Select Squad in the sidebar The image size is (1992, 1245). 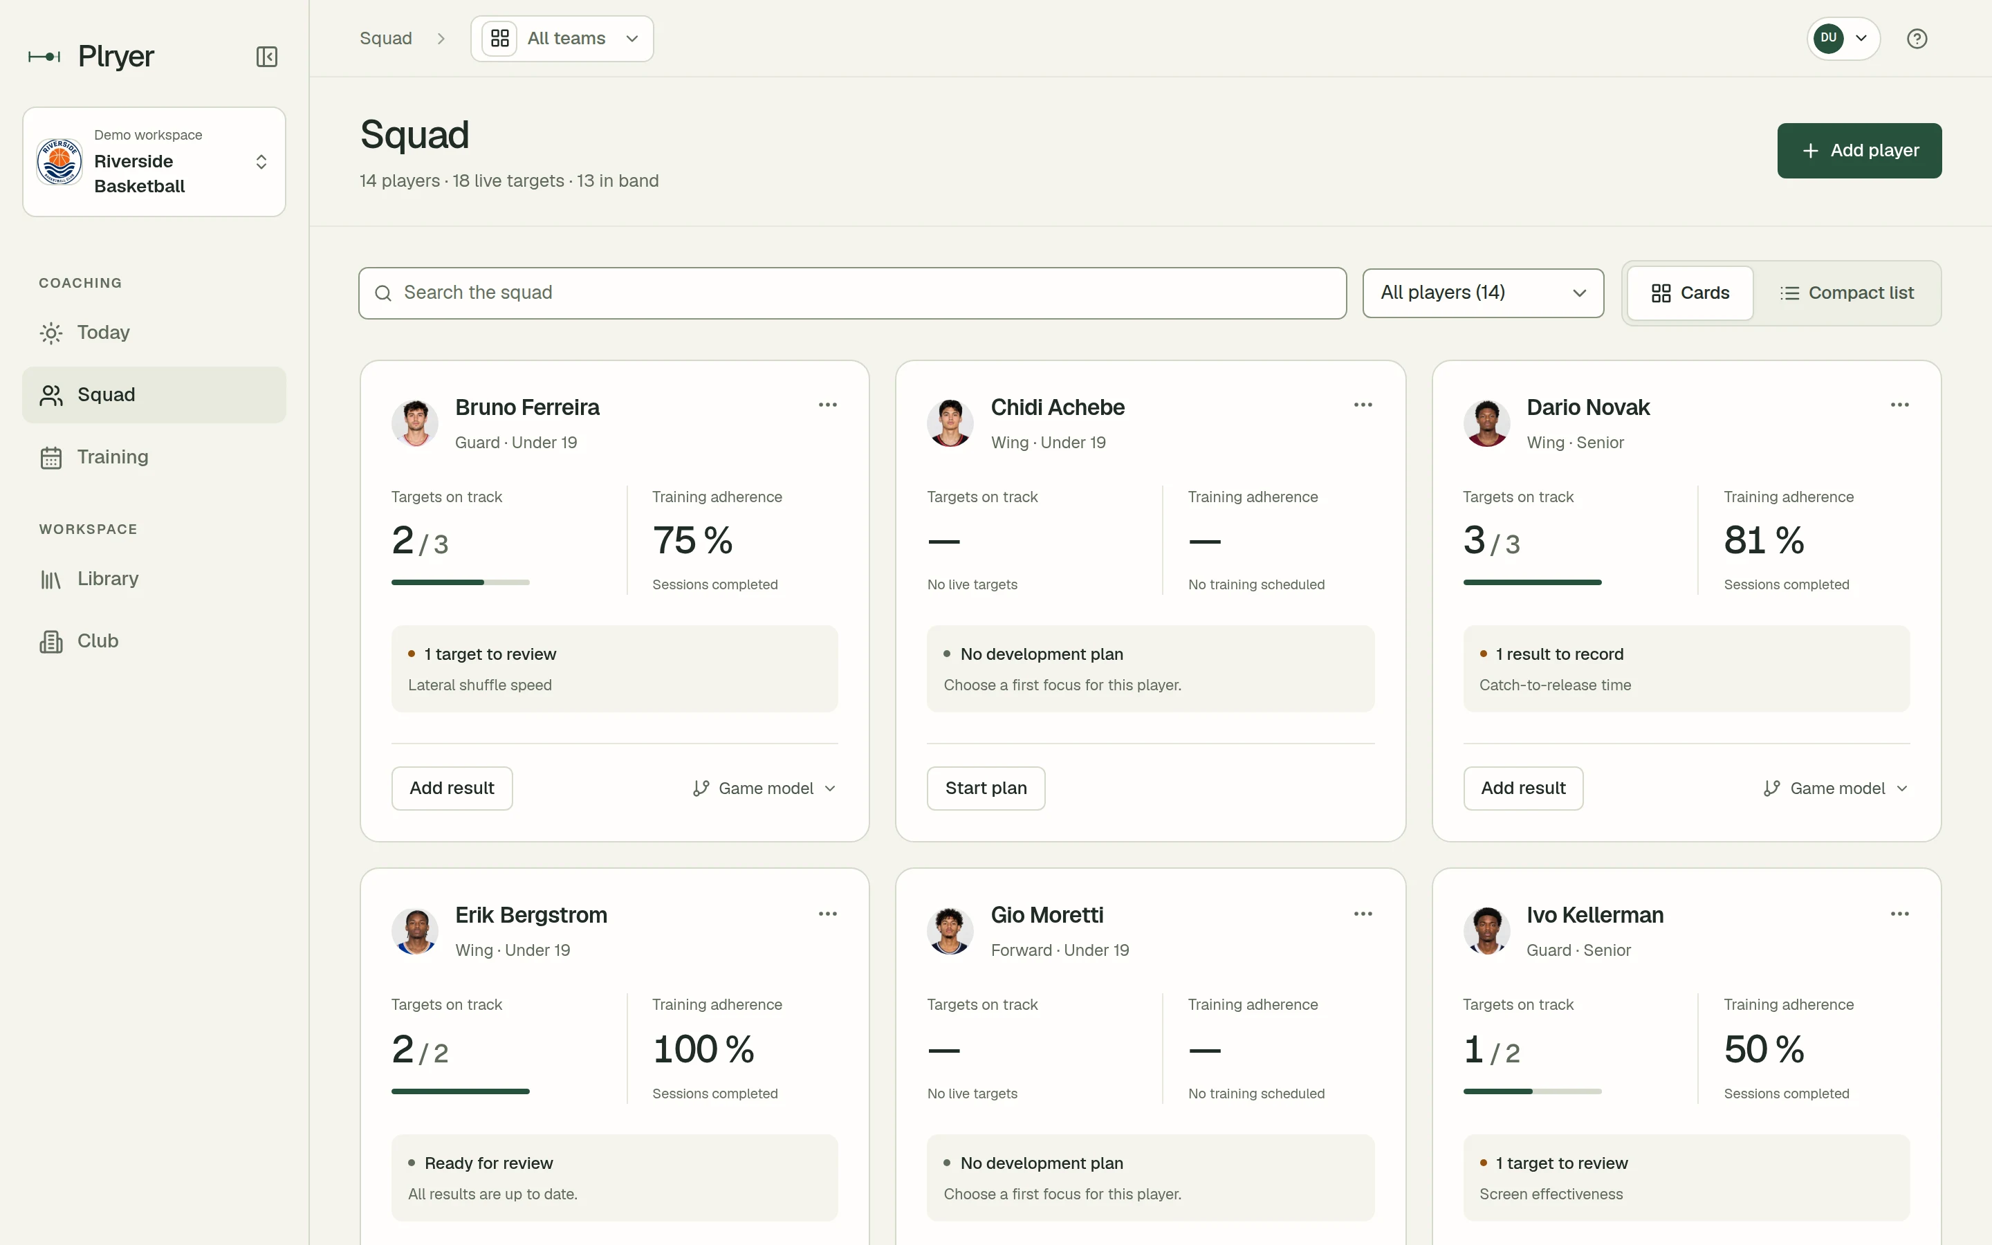coord(154,395)
